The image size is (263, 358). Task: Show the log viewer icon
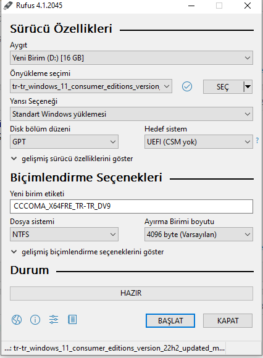click(72, 320)
